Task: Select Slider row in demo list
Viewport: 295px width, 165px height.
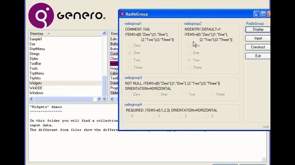Action: point(114,93)
